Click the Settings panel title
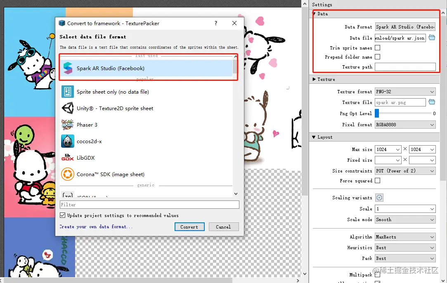Viewport: 447px width, 283px height. coord(322,5)
